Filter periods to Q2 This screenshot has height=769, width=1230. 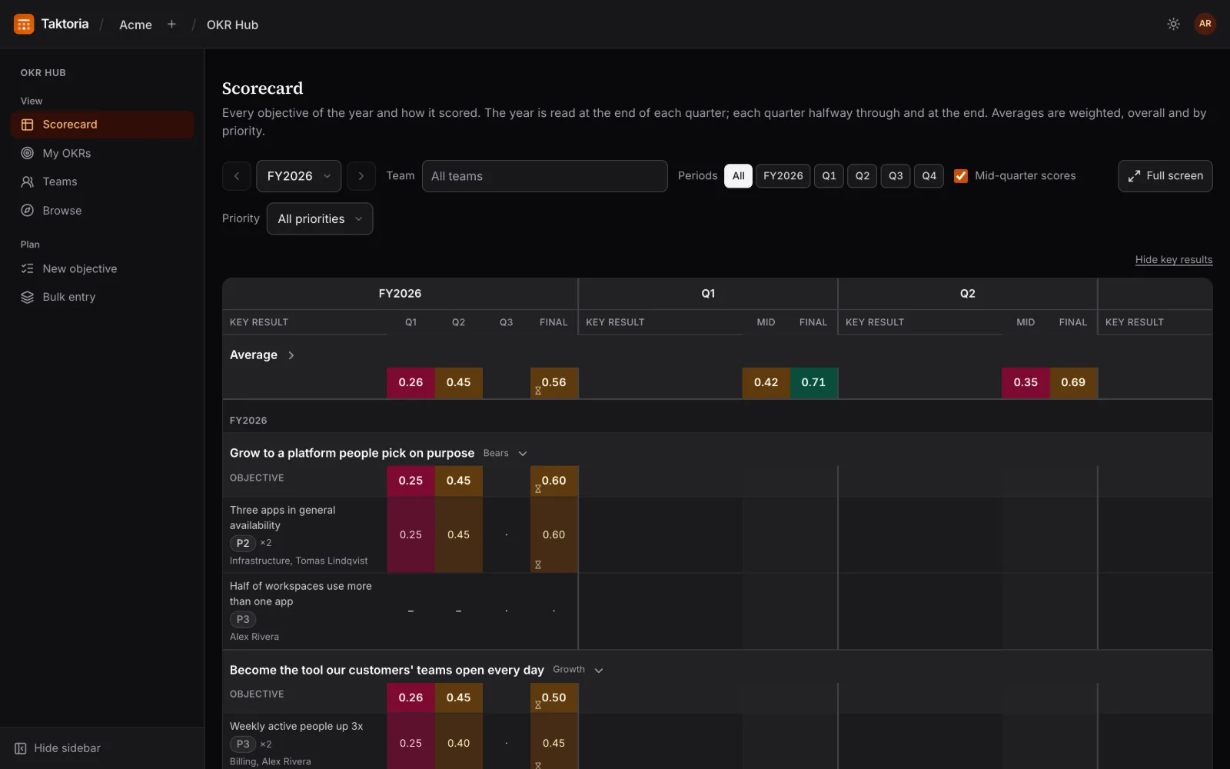(x=863, y=176)
